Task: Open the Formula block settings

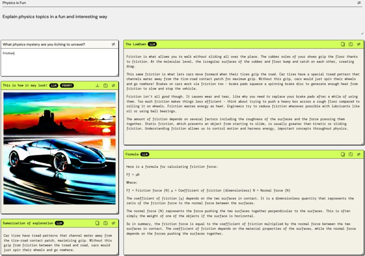Action: click(x=359, y=154)
